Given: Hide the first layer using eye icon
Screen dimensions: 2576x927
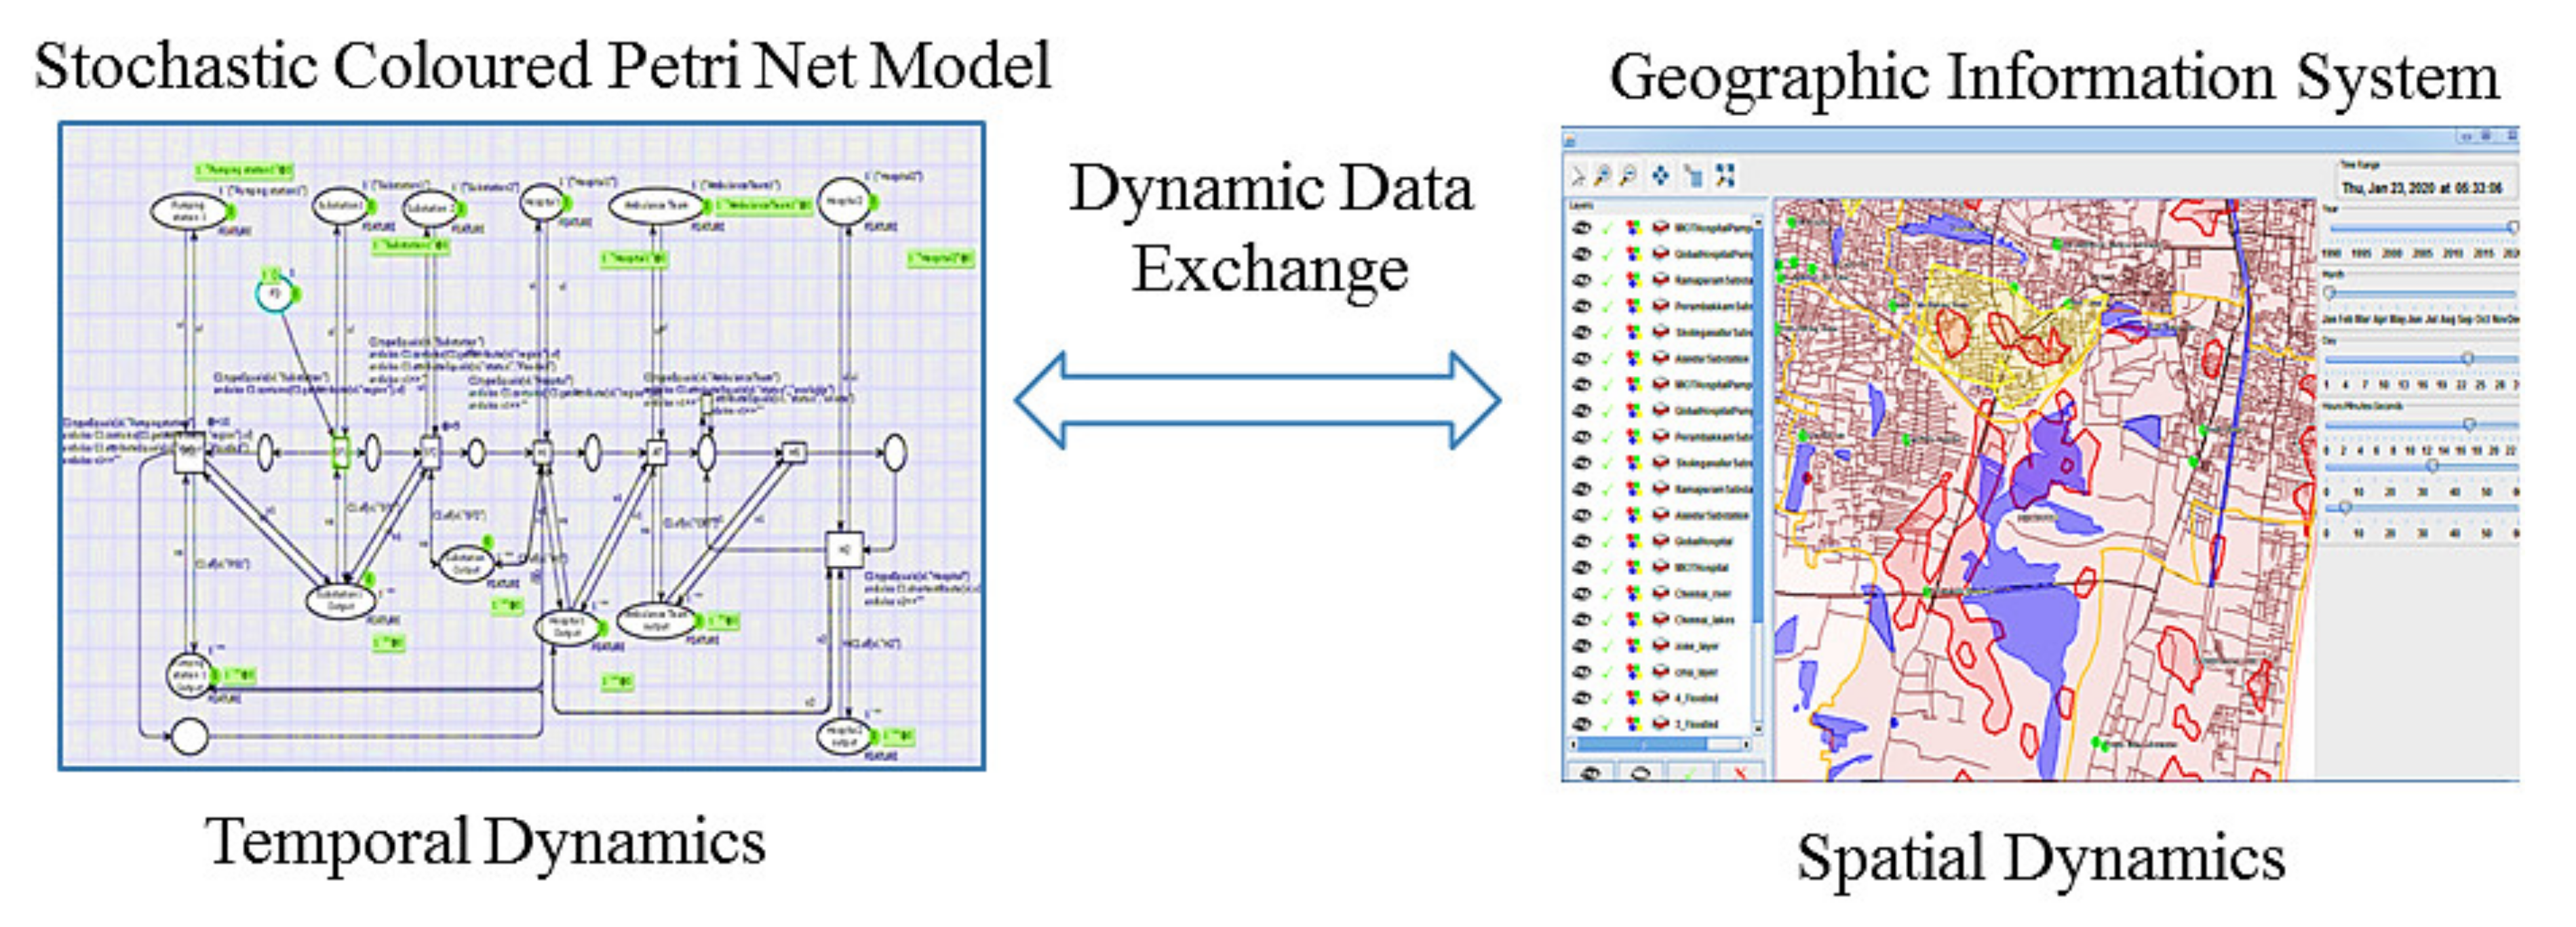Looking at the screenshot, I should click(x=1582, y=228).
